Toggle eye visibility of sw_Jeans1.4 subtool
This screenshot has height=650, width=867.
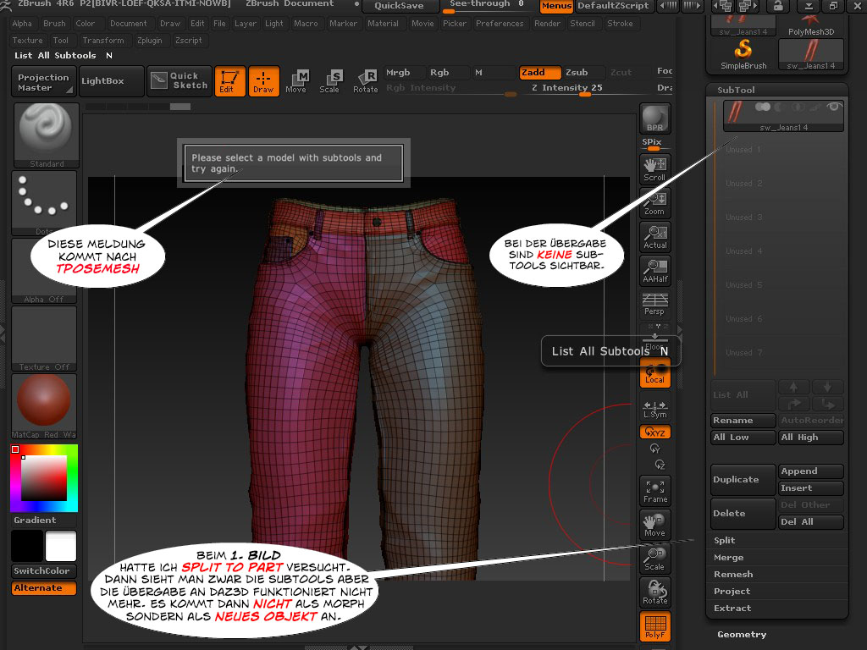[834, 107]
